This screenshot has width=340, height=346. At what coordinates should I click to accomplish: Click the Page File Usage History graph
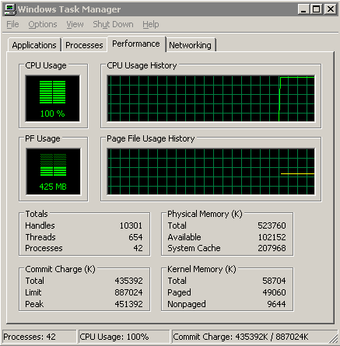pos(211,172)
